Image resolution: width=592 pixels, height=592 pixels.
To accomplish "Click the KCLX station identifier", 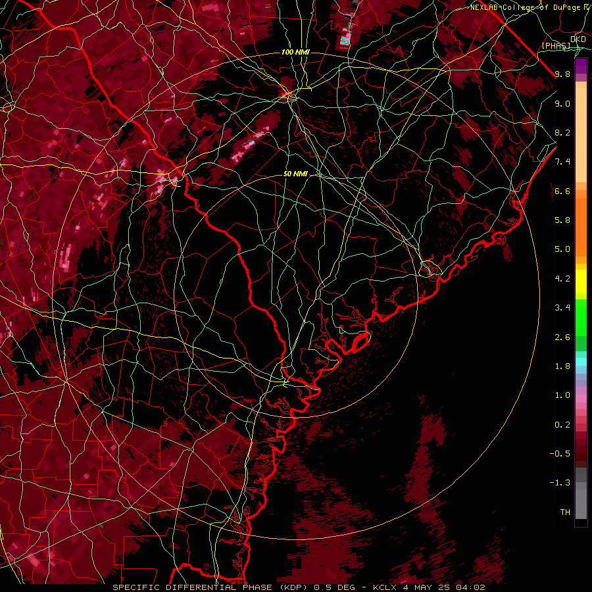I will pos(384,587).
